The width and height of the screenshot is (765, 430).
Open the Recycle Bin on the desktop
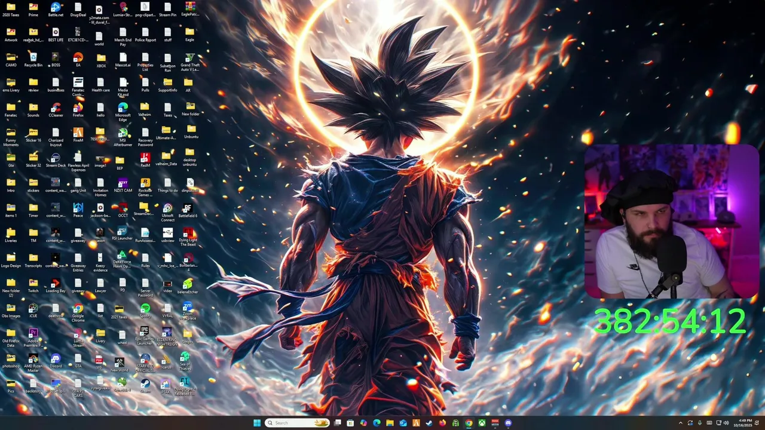pyautogui.click(x=33, y=59)
